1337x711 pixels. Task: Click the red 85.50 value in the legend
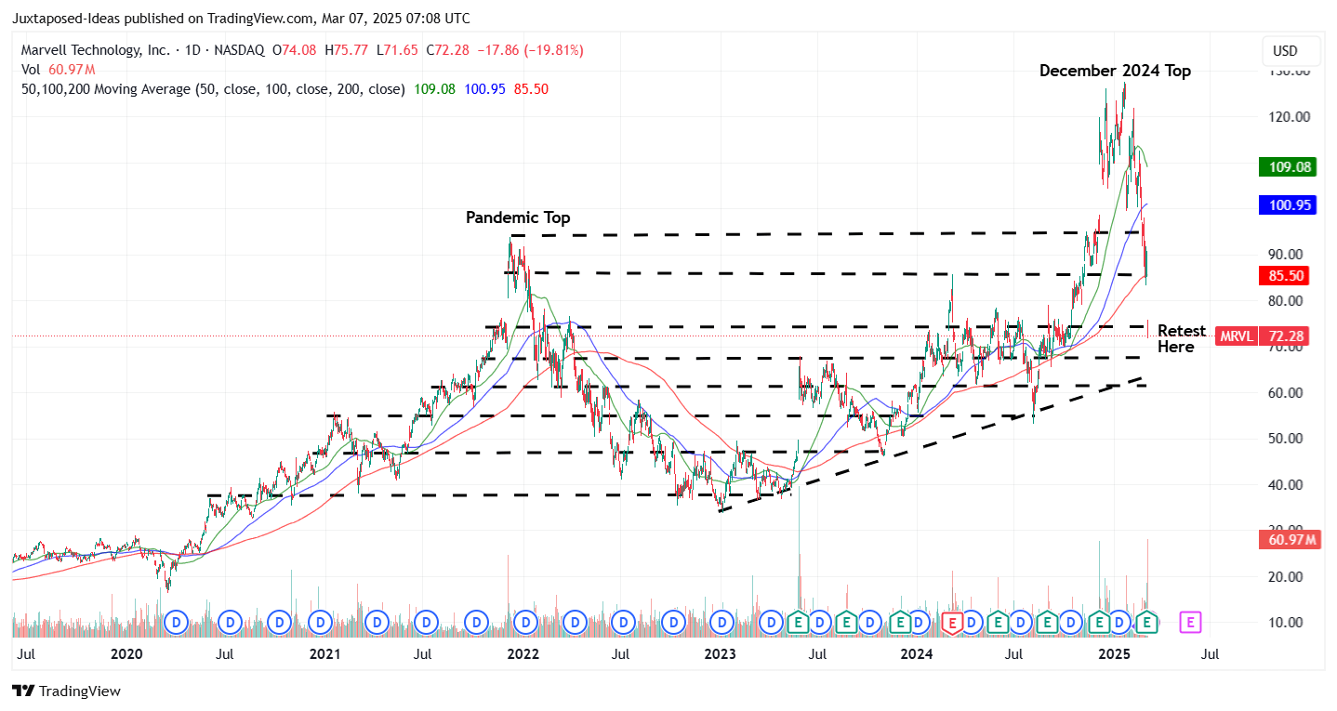point(530,89)
